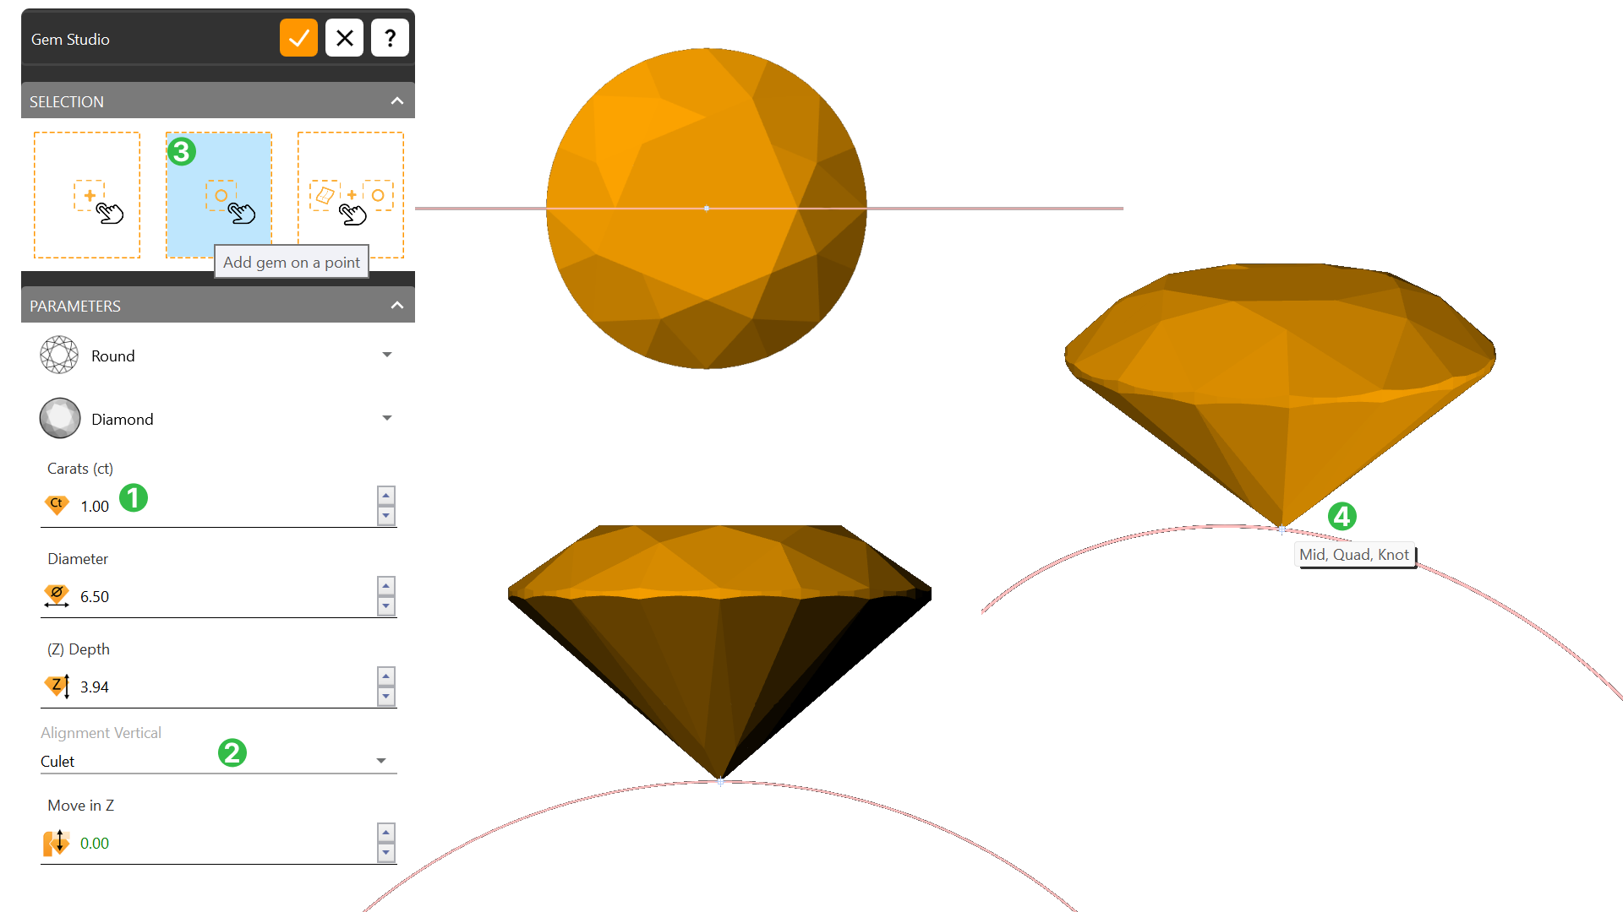Image resolution: width=1623 pixels, height=912 pixels.
Task: Click the round brilliant cut shape icon
Action: [59, 356]
